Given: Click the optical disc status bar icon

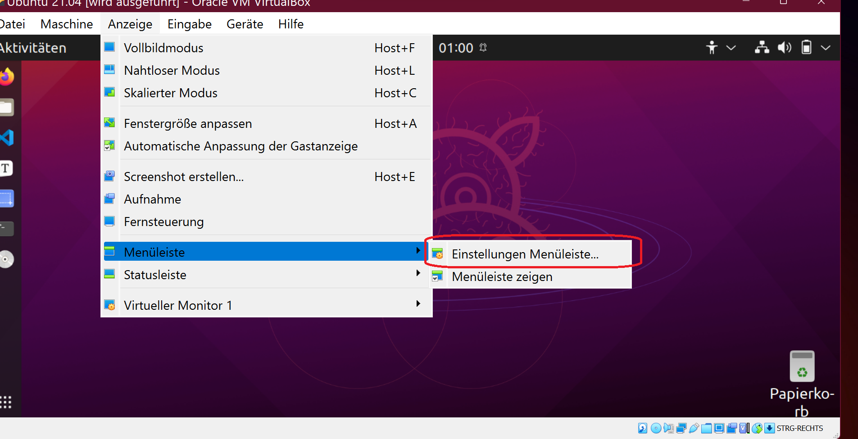Looking at the screenshot, I should pos(656,428).
